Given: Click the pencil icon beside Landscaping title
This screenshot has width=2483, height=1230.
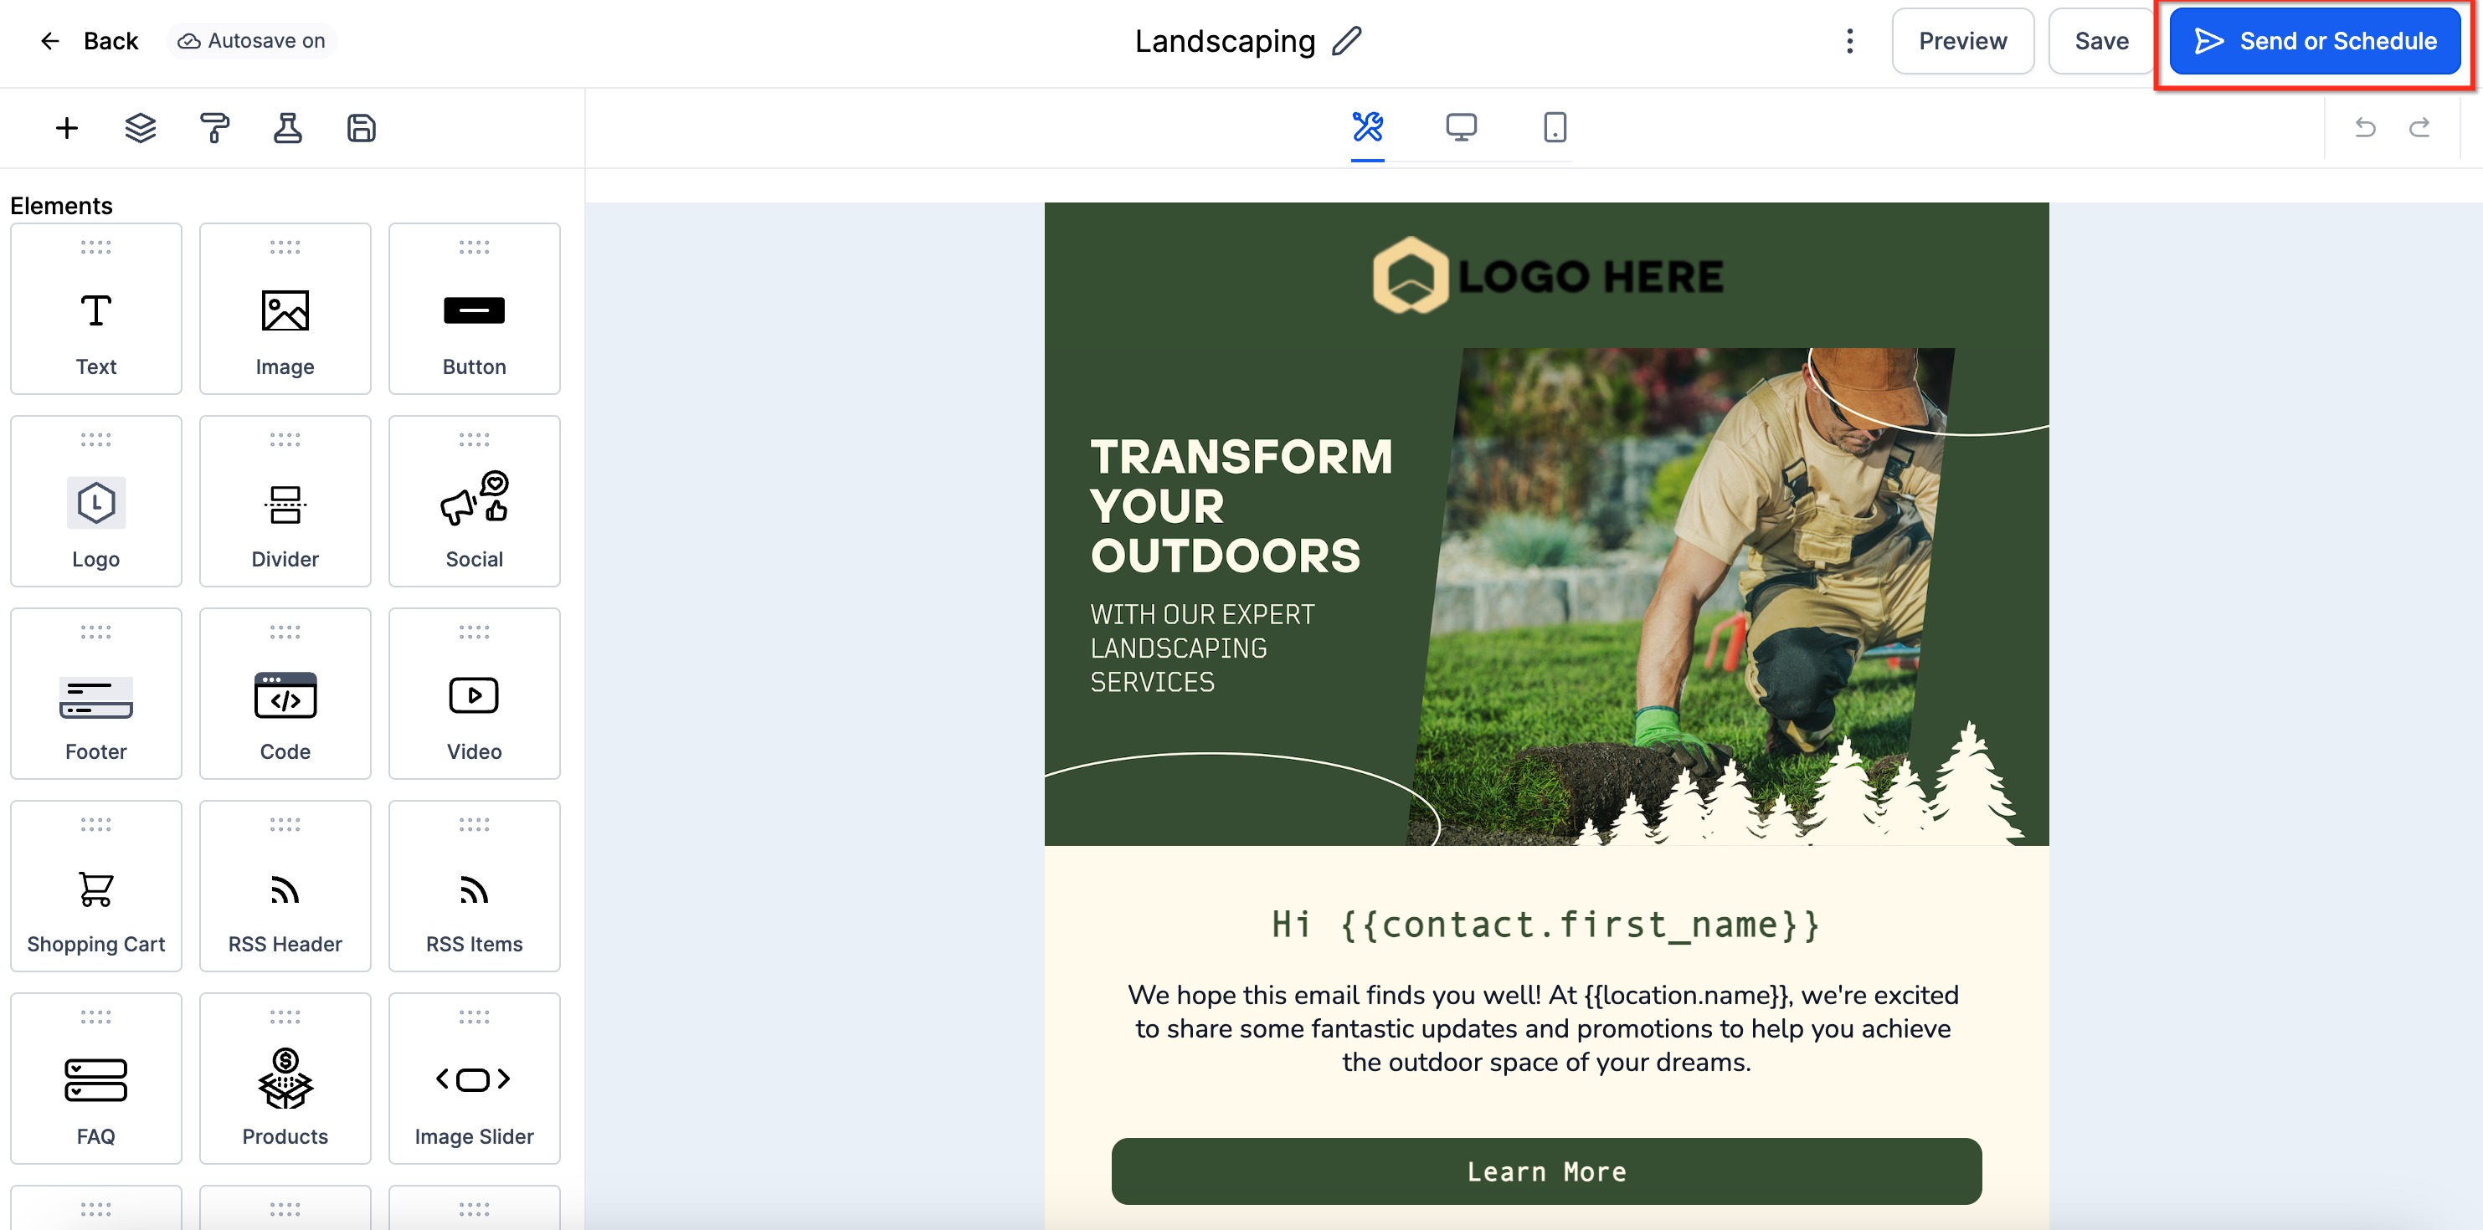Looking at the screenshot, I should point(1345,41).
